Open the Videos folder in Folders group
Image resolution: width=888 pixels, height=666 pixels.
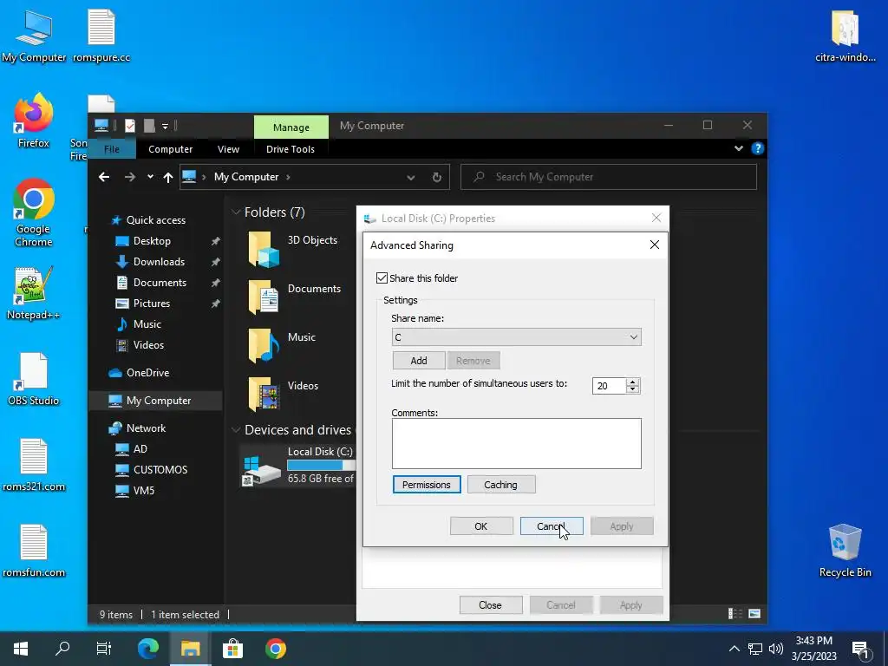tap(284, 394)
